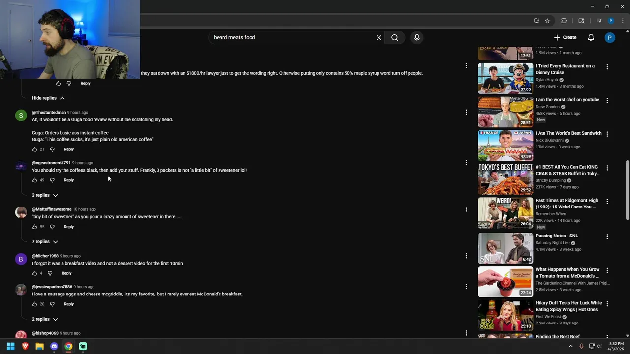Screen dimensions: 630x354
Task: Open 'I Tried Every Restaurant on a Disney Cruise' thumbnail
Action: [x=505, y=78]
